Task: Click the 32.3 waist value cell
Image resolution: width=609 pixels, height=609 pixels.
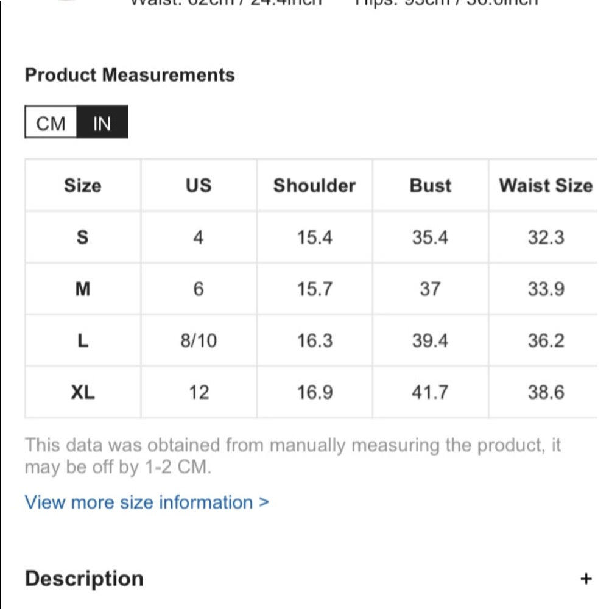Action: pos(546,238)
